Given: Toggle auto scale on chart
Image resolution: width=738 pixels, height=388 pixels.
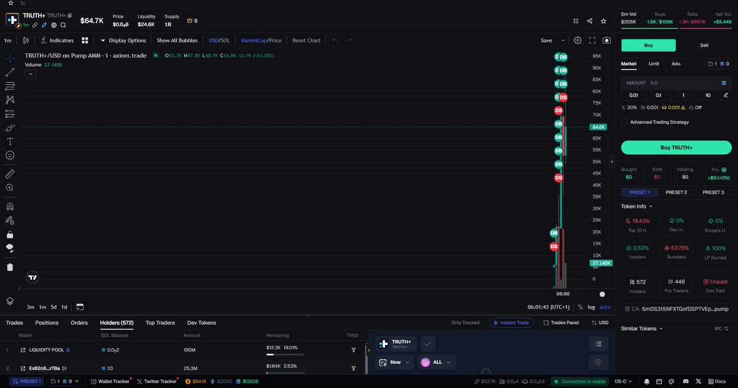Looking at the screenshot, I should 605,307.
